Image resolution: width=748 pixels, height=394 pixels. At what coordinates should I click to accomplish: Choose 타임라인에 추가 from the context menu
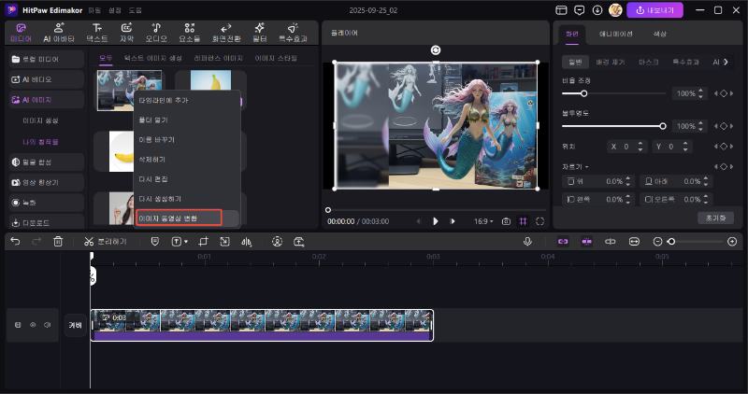coord(187,101)
